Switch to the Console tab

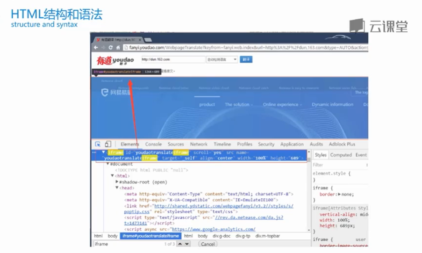pos(153,144)
